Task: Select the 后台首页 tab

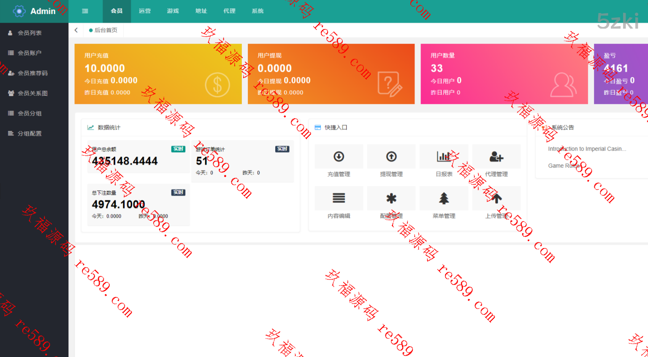Action: (x=106, y=30)
